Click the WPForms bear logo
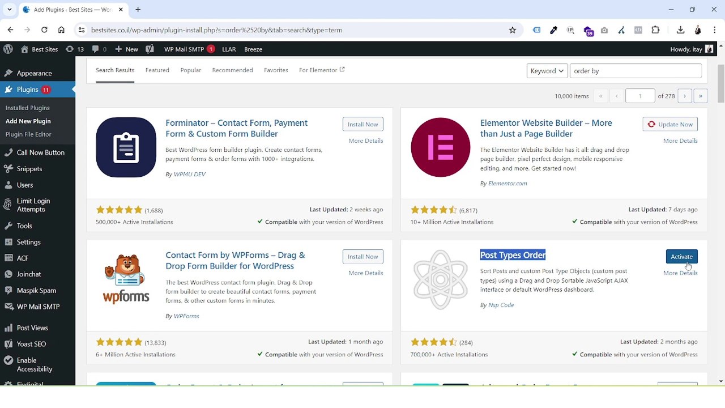This screenshot has width=725, height=408. coord(126,279)
